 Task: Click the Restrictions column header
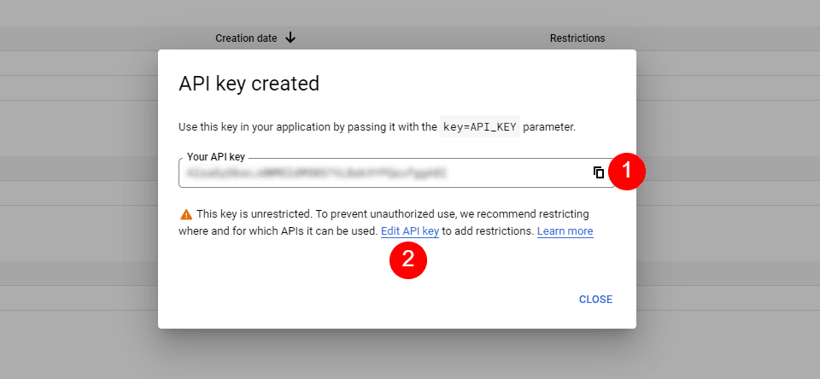click(x=577, y=38)
